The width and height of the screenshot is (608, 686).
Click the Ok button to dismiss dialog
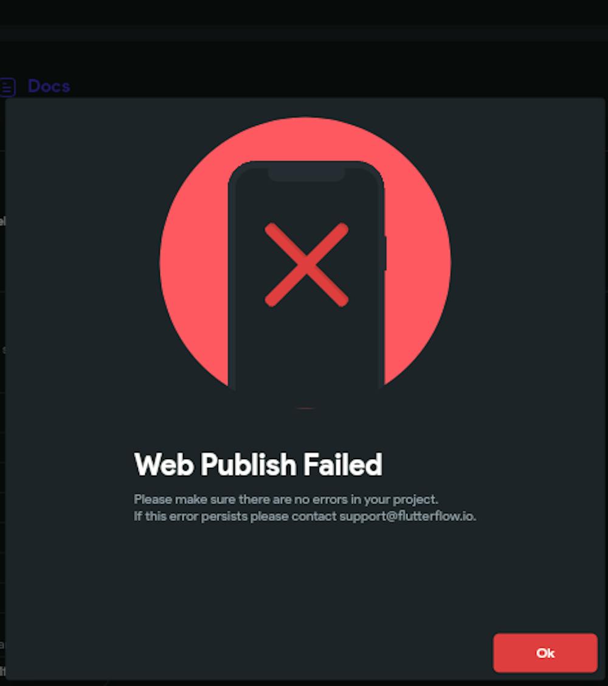tap(545, 653)
